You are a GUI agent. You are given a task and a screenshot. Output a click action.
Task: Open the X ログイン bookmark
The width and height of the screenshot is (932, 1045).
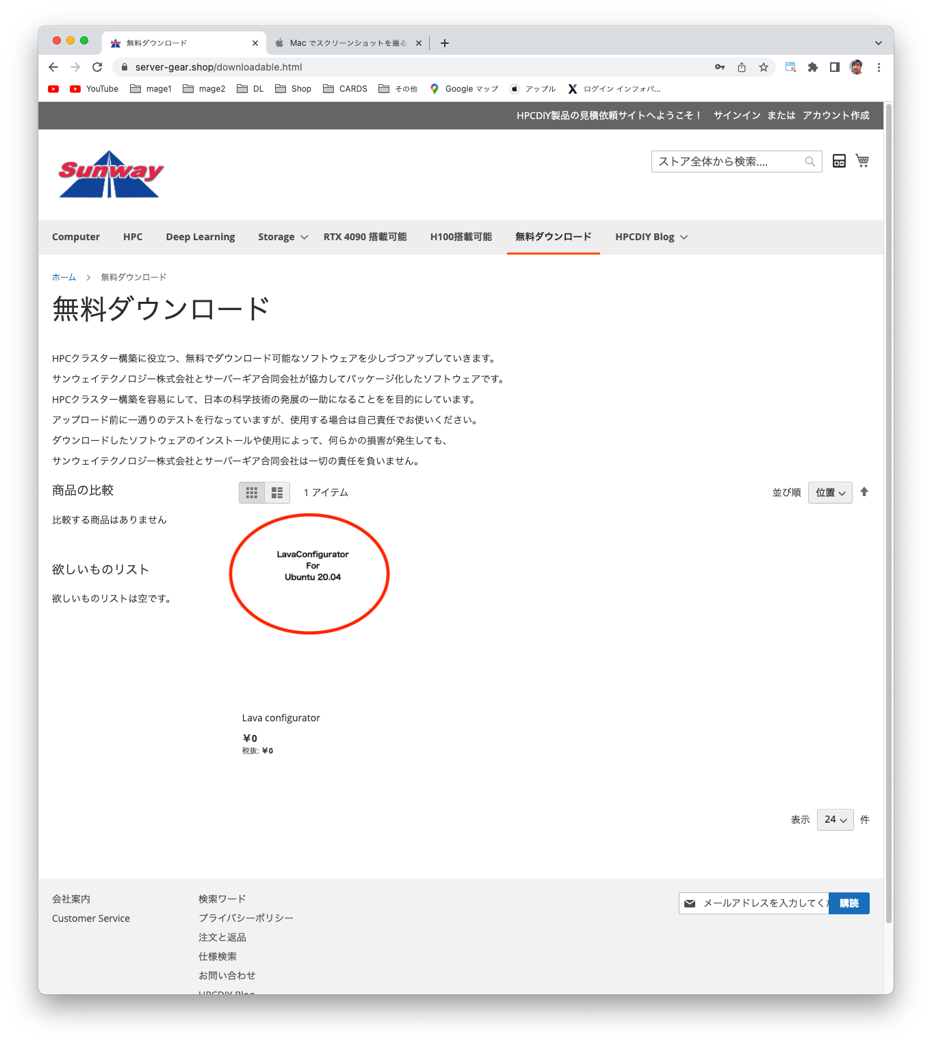[614, 89]
